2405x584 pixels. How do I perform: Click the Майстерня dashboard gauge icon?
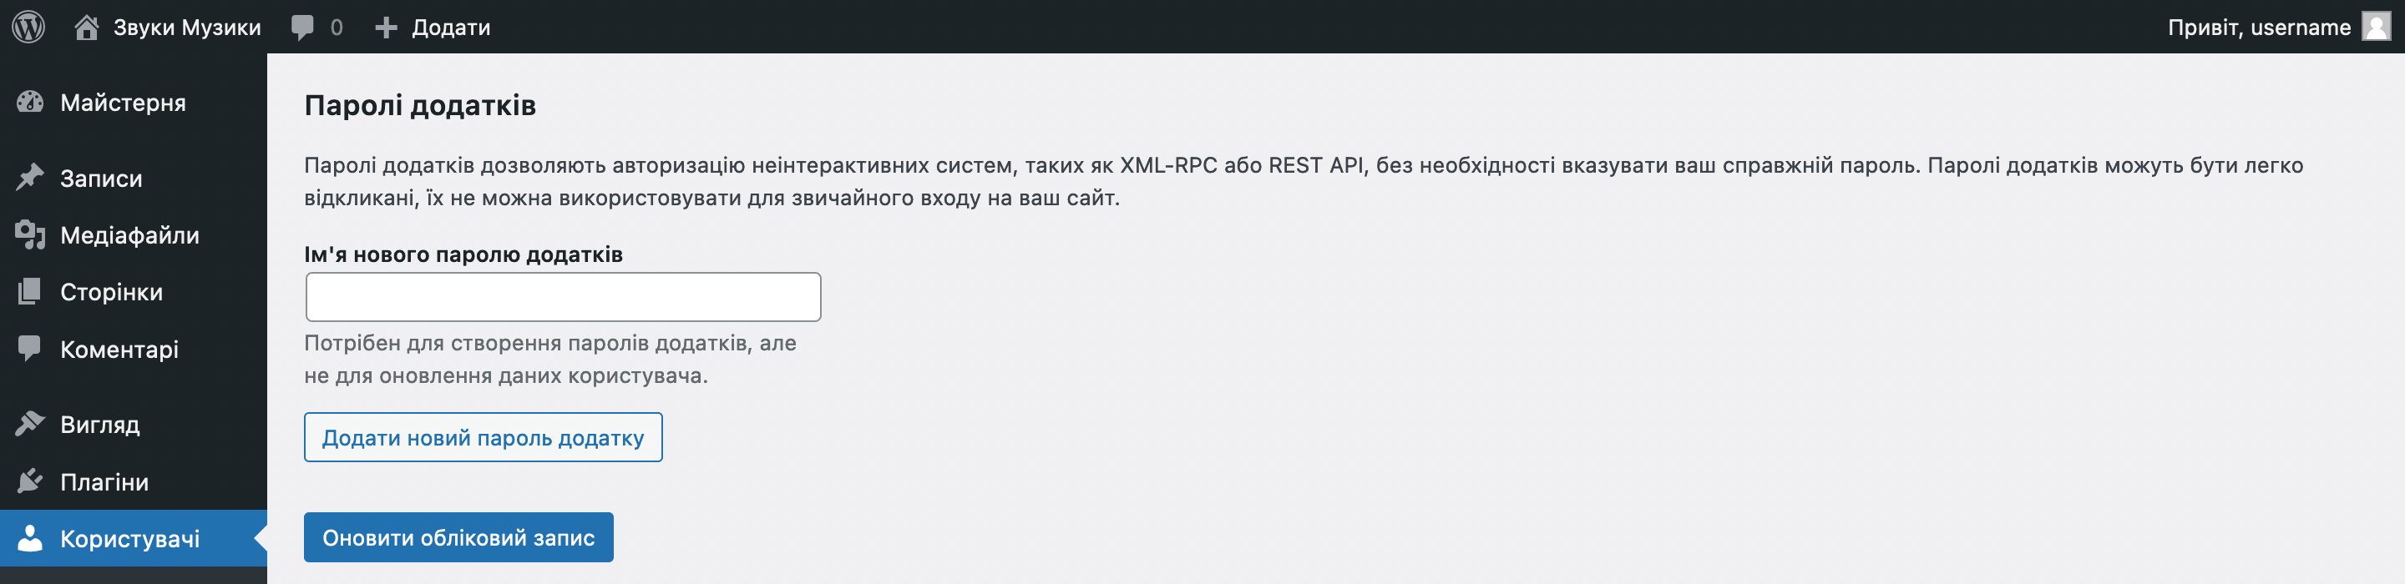(x=30, y=103)
